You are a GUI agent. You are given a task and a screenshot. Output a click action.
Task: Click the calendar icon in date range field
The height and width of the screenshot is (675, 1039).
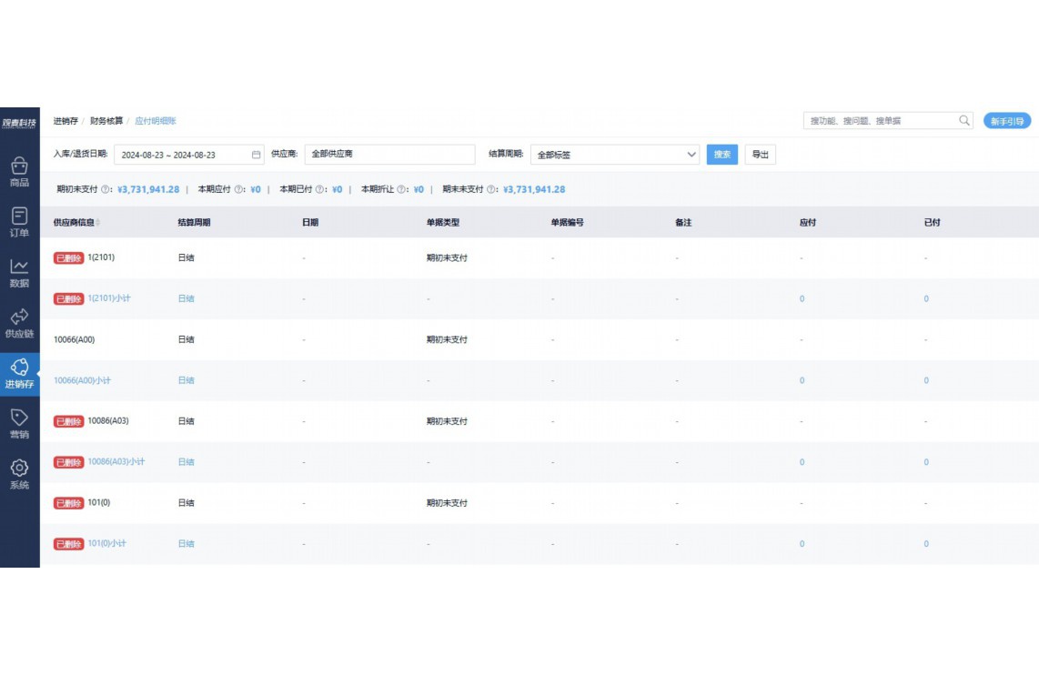[256, 155]
